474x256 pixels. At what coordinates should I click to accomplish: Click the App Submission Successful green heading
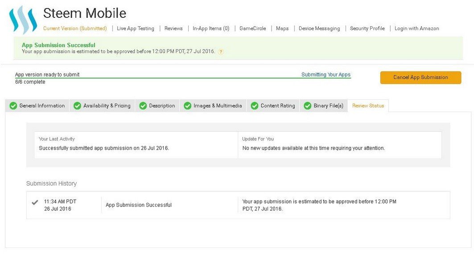click(58, 45)
